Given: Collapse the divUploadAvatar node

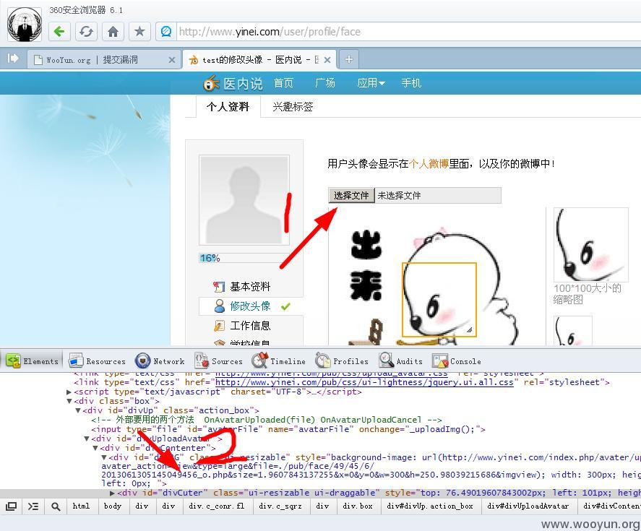Looking at the screenshot, I should click(87, 439).
